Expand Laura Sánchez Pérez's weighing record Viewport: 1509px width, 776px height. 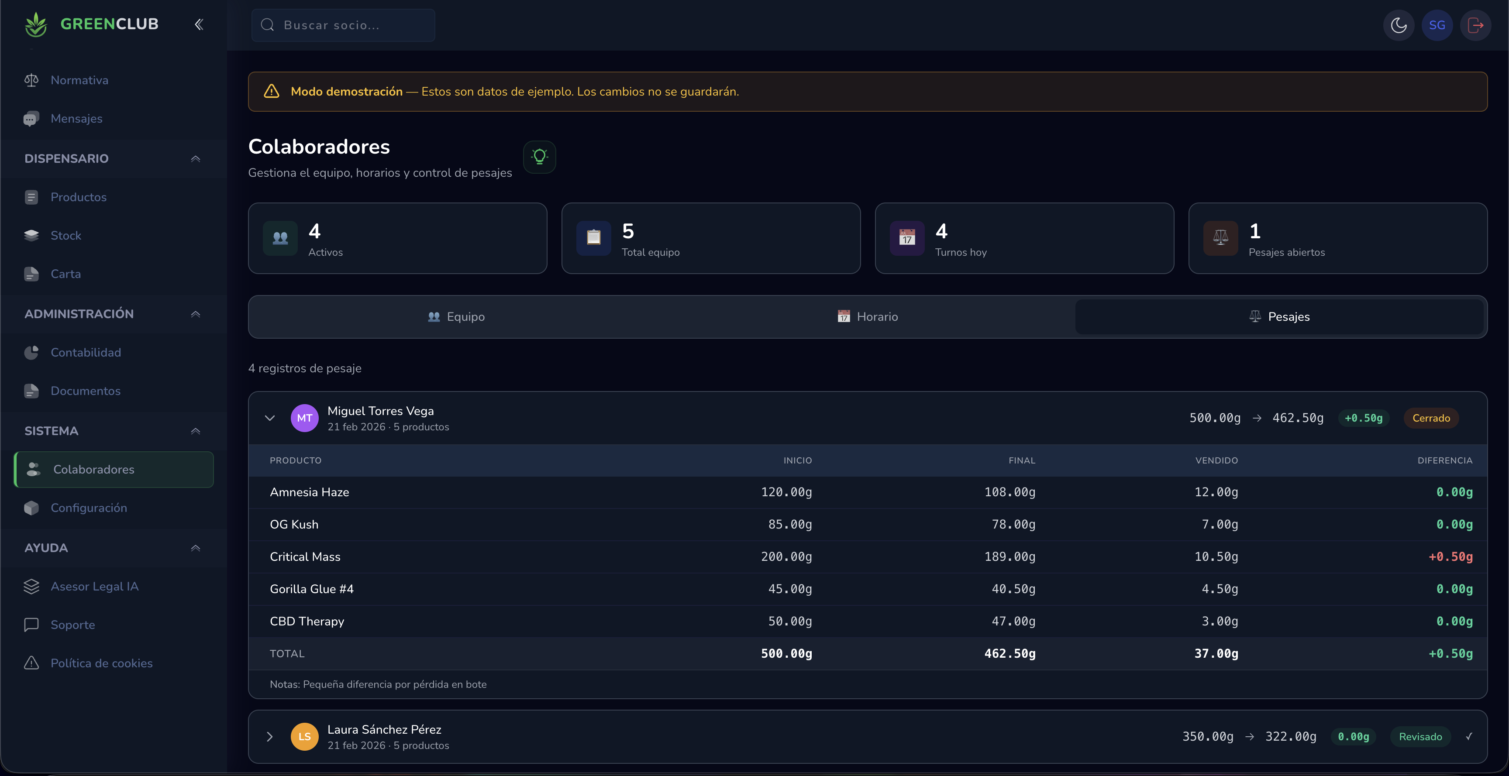click(270, 736)
